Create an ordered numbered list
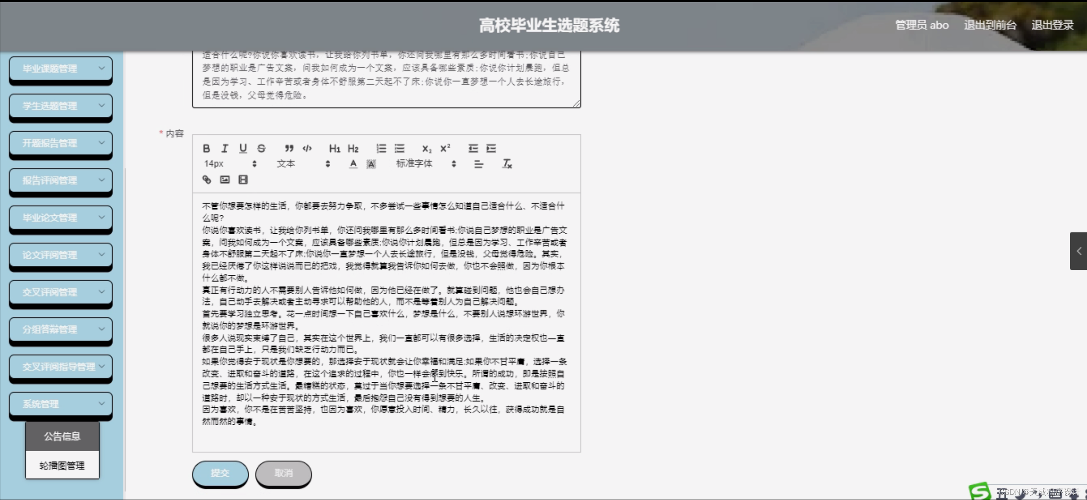The height and width of the screenshot is (500, 1087). [381, 148]
